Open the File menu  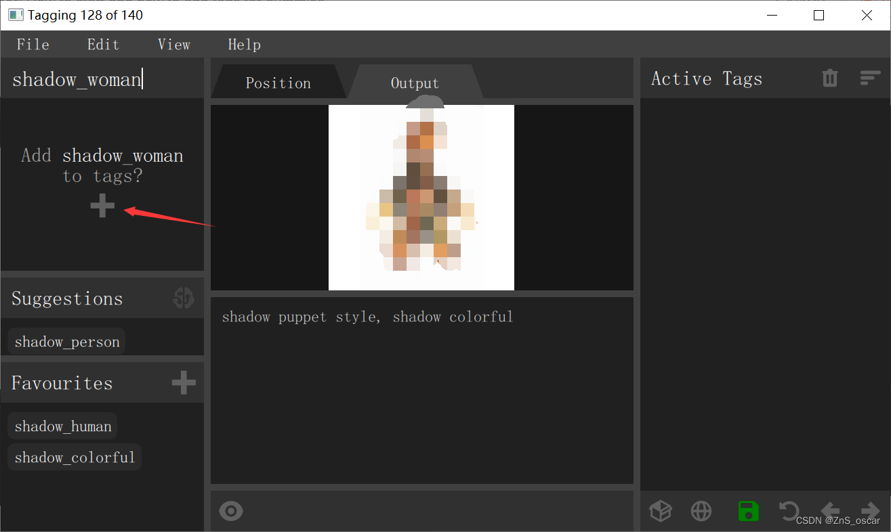[x=33, y=44]
